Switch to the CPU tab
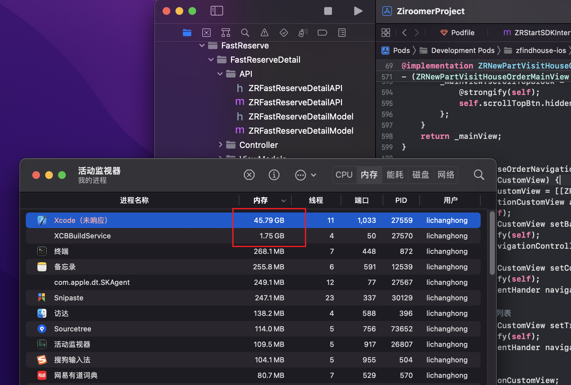571x385 pixels. click(344, 175)
